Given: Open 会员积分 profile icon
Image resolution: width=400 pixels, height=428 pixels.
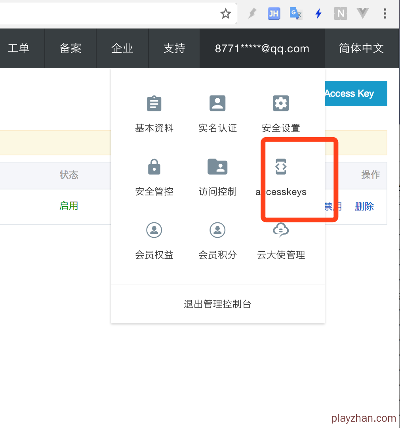Looking at the screenshot, I should [217, 230].
